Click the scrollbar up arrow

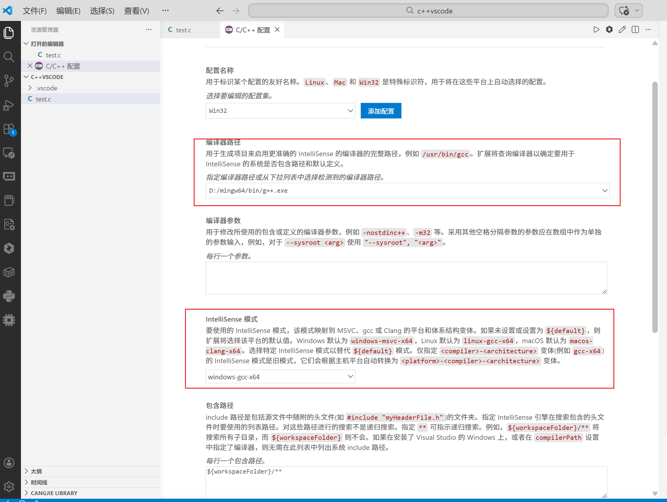[655, 43]
